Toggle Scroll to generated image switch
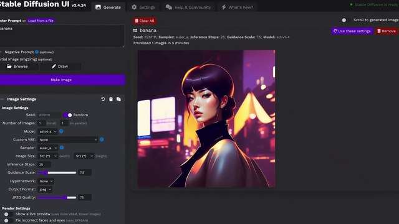The image size is (399, 224). 346,20
